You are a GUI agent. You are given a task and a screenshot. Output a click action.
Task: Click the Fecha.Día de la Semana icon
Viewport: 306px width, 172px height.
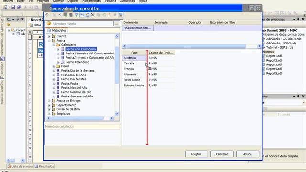(58, 71)
